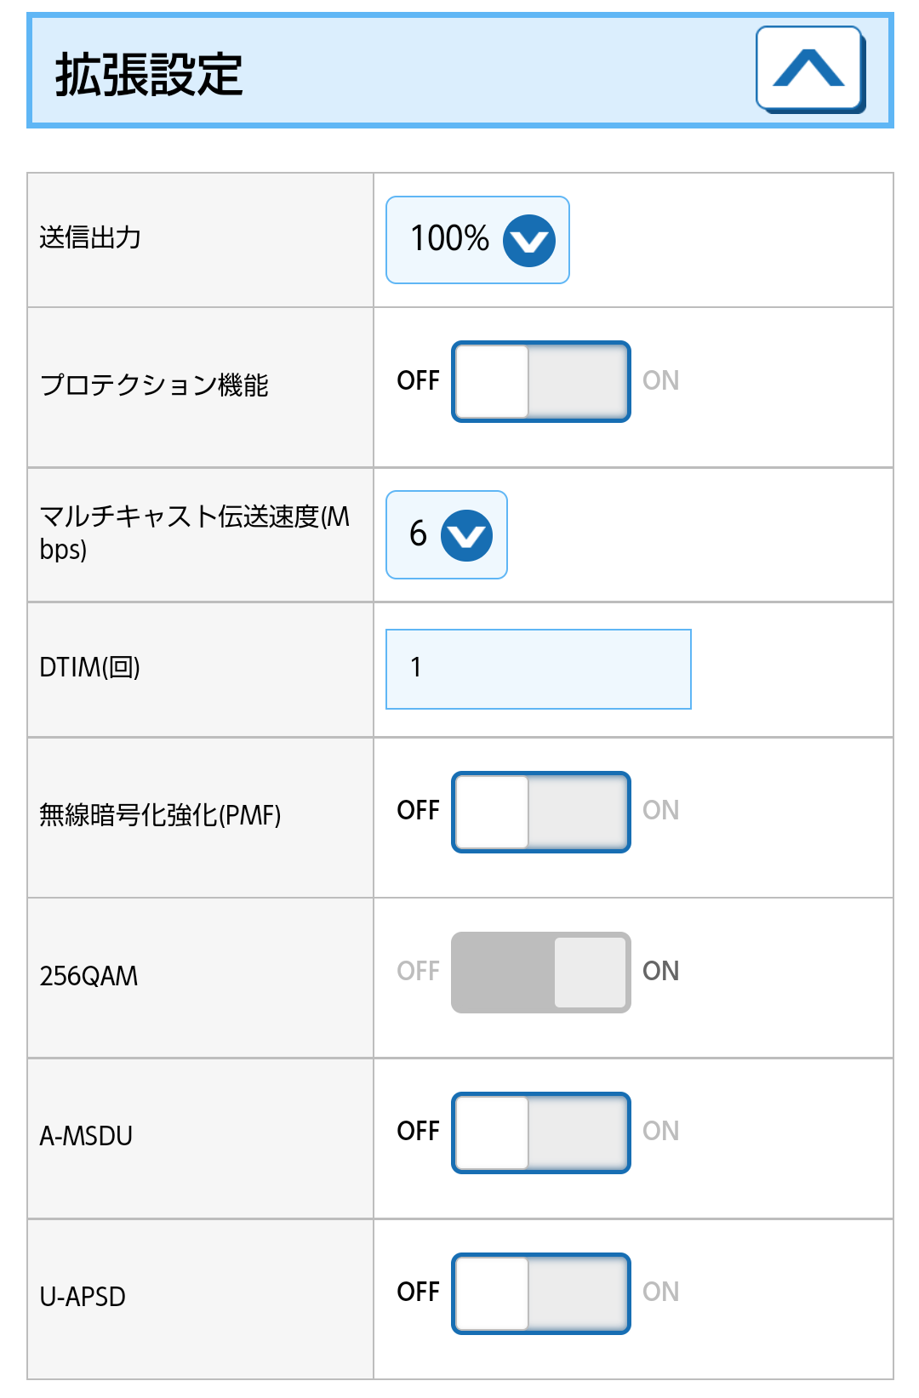Click the 送信出力 dropdown arrow icon

tap(528, 241)
